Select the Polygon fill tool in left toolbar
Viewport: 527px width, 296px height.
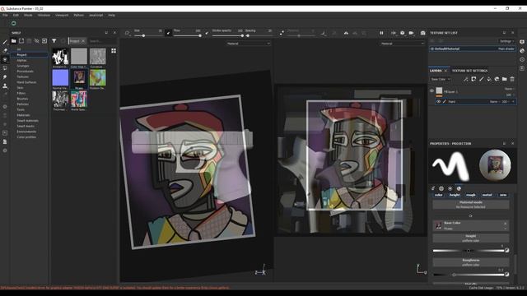[x=5, y=68]
